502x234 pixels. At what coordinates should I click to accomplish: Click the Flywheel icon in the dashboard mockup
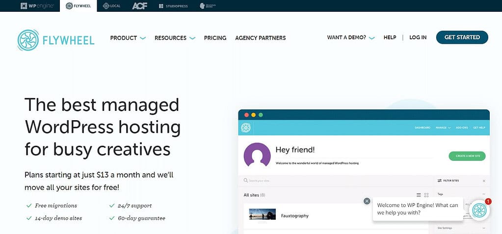[246, 128]
